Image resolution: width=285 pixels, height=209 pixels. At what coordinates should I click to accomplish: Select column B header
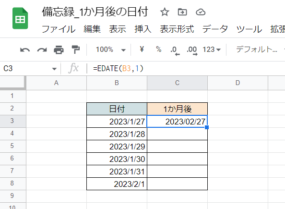[117, 83]
